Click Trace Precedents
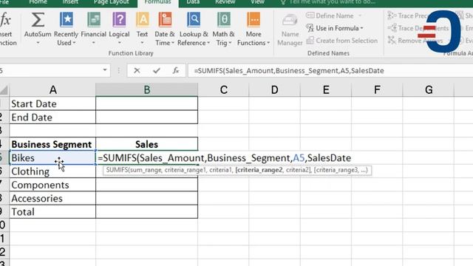473x266 pixels. coord(408,16)
